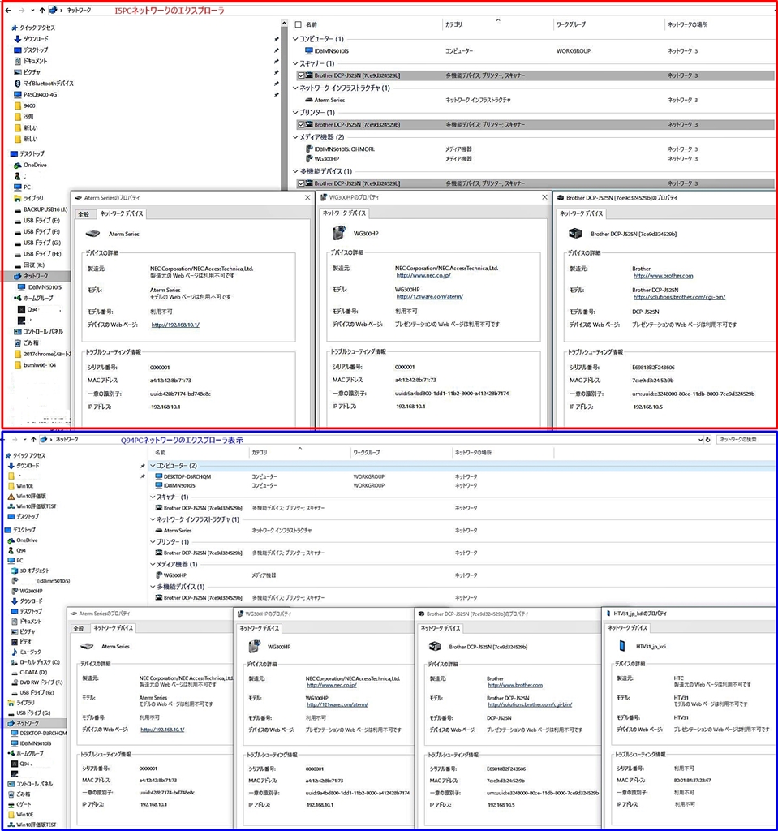Viewport: 778px width, 831px height.
Task: Open the address bar history dropdown in Q94PC
Action: (x=701, y=439)
